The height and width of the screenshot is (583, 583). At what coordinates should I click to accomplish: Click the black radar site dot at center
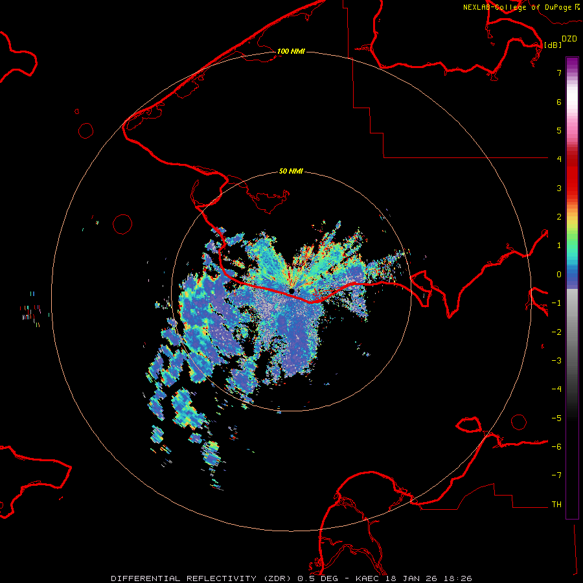(291, 291)
